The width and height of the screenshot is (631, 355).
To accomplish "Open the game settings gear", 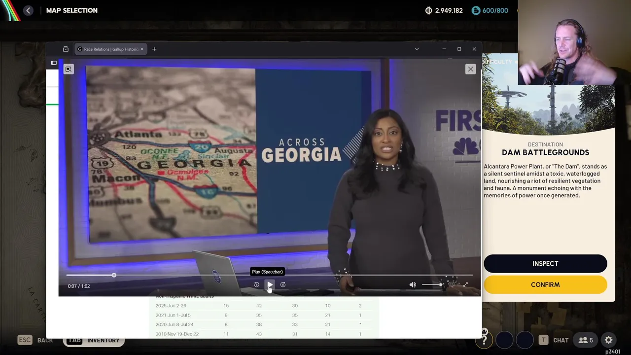I will pos(609,340).
